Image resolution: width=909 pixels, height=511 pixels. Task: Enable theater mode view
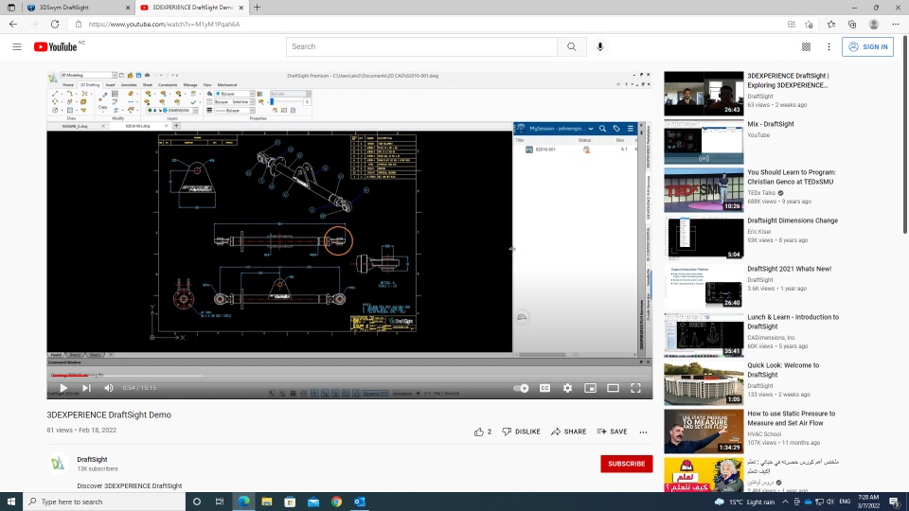pos(613,388)
